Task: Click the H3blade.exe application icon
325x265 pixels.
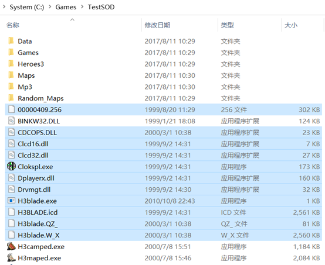Action: [11, 201]
